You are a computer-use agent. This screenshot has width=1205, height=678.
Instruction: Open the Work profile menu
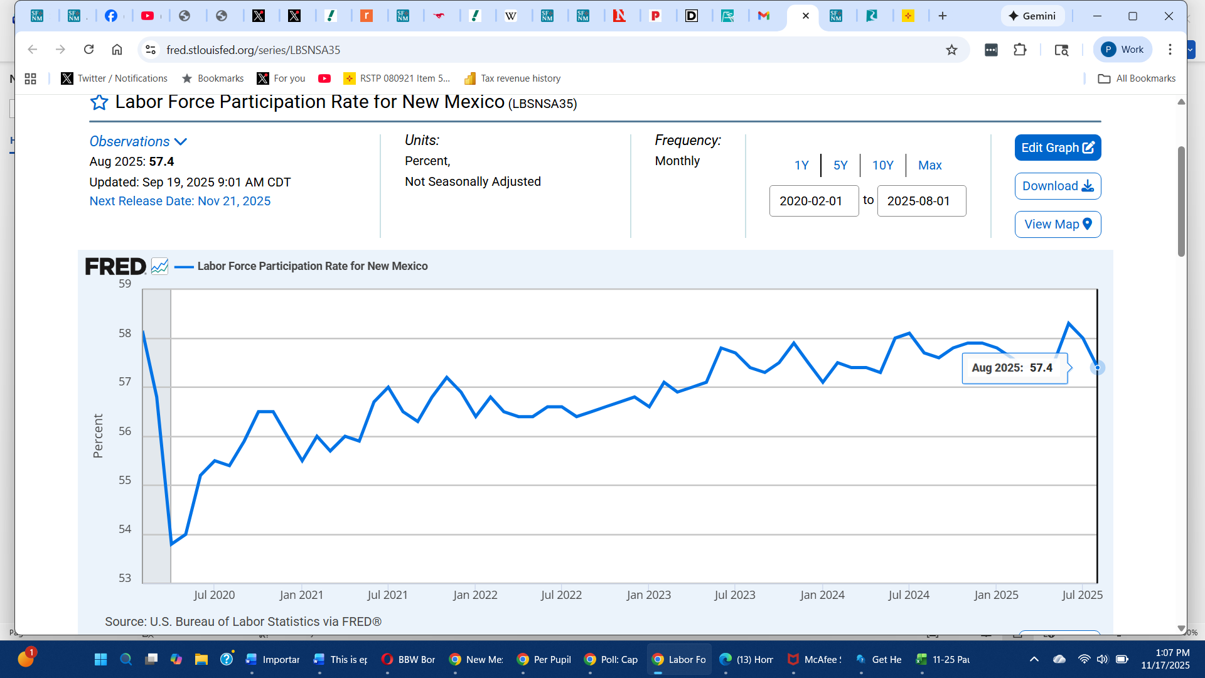click(1122, 50)
